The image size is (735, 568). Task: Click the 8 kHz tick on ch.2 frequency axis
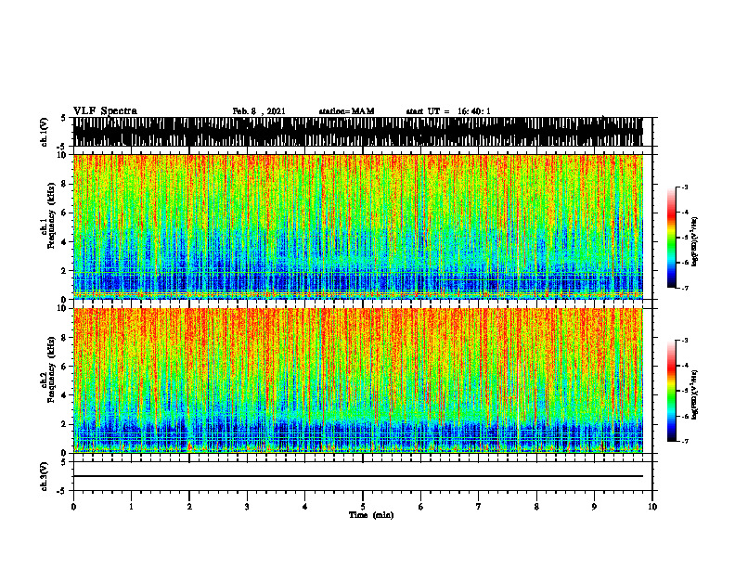65,338
